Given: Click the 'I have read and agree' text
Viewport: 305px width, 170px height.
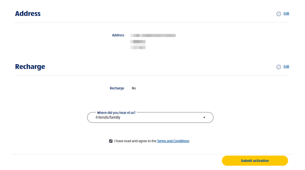Looking at the screenshot, I should click(x=135, y=141).
